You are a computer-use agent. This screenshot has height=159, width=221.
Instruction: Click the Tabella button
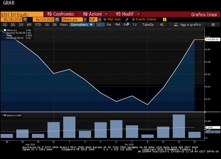[148, 25]
